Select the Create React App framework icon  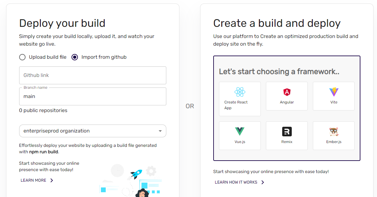pyautogui.click(x=239, y=92)
